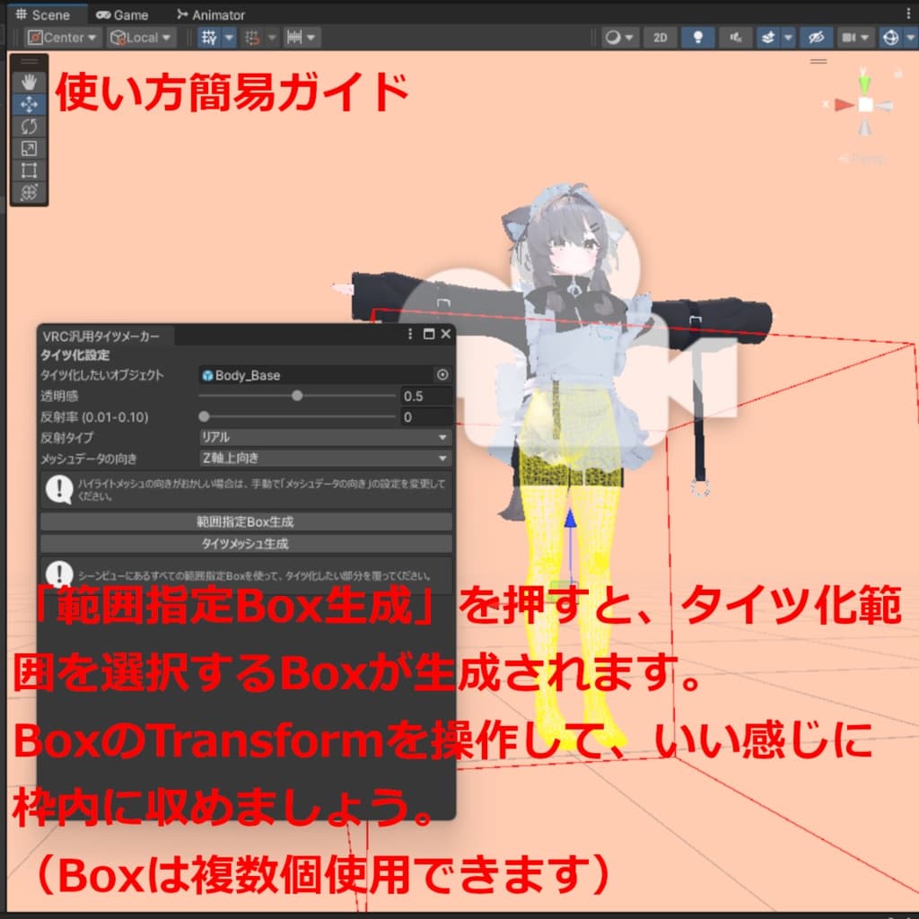Select the Move tool in the toolbar
Viewport: 919px width, 919px height.
(29, 102)
